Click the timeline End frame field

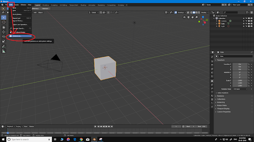point(202,127)
